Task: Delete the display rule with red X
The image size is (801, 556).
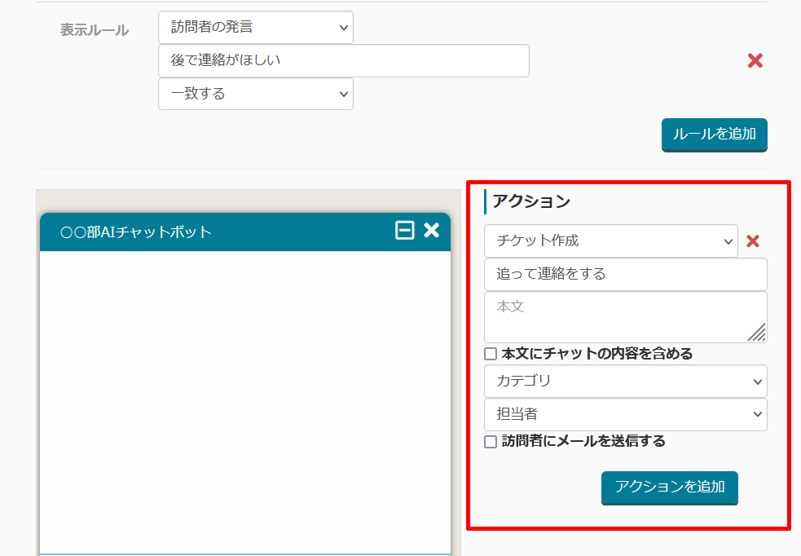Action: [755, 60]
